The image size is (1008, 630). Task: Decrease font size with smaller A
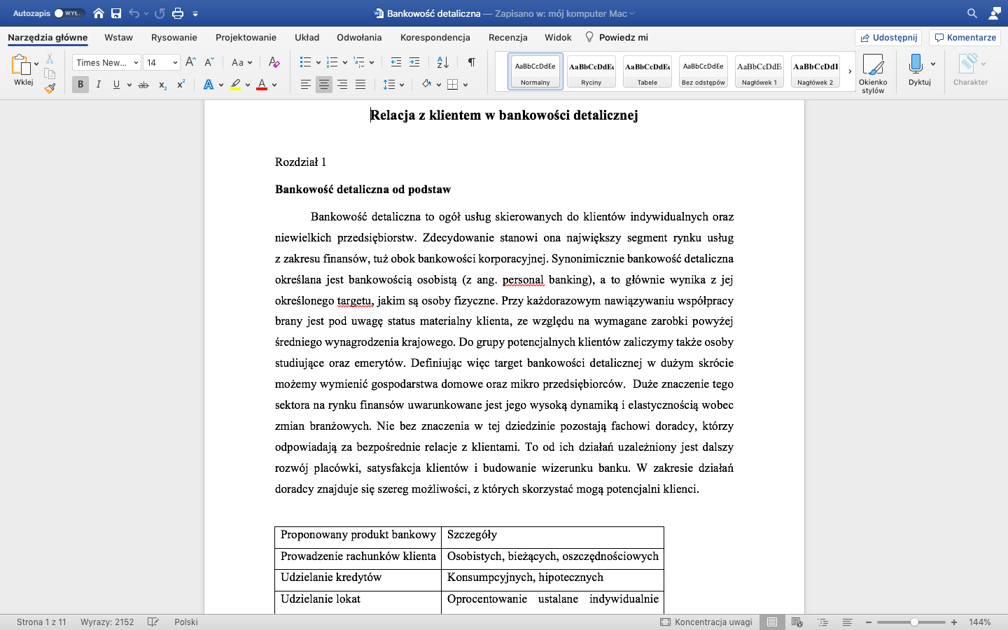coord(209,62)
